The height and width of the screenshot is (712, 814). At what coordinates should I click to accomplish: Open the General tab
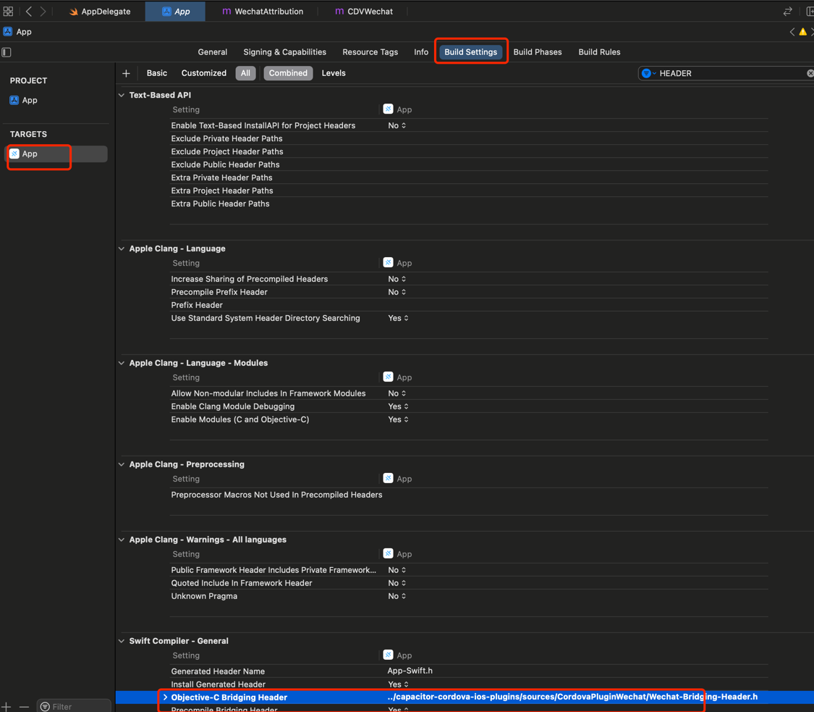click(x=212, y=52)
